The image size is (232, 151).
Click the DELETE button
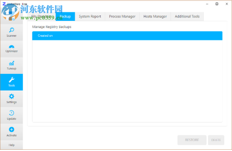coord(216,140)
